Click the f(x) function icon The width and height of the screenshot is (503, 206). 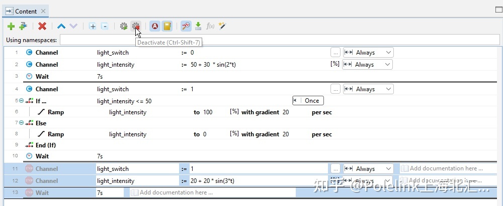tap(210, 26)
